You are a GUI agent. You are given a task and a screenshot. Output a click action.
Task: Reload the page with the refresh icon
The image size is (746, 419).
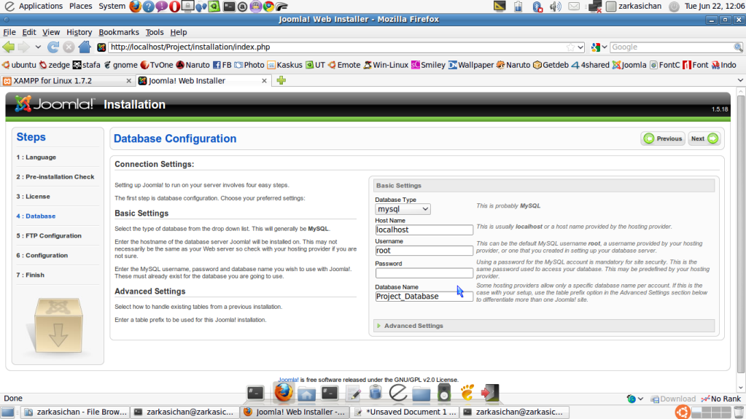(53, 47)
